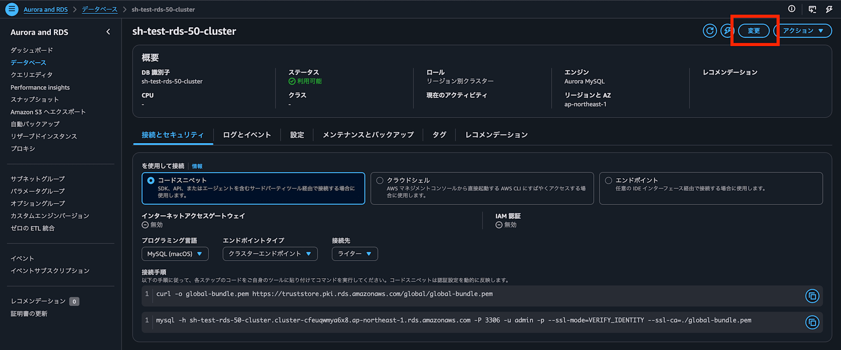Select the コードスニペット radio option
Image resolution: width=841 pixels, height=350 pixels.
[x=151, y=180]
